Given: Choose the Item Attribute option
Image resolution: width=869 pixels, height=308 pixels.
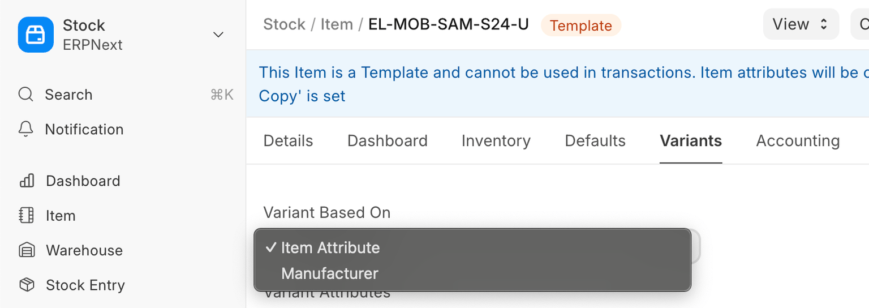Looking at the screenshot, I should 330,247.
